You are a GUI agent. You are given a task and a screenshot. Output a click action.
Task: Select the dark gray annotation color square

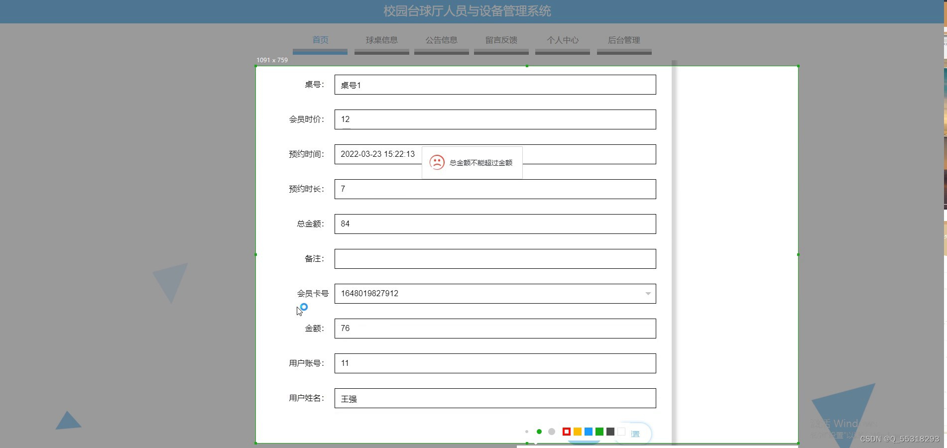[610, 432]
